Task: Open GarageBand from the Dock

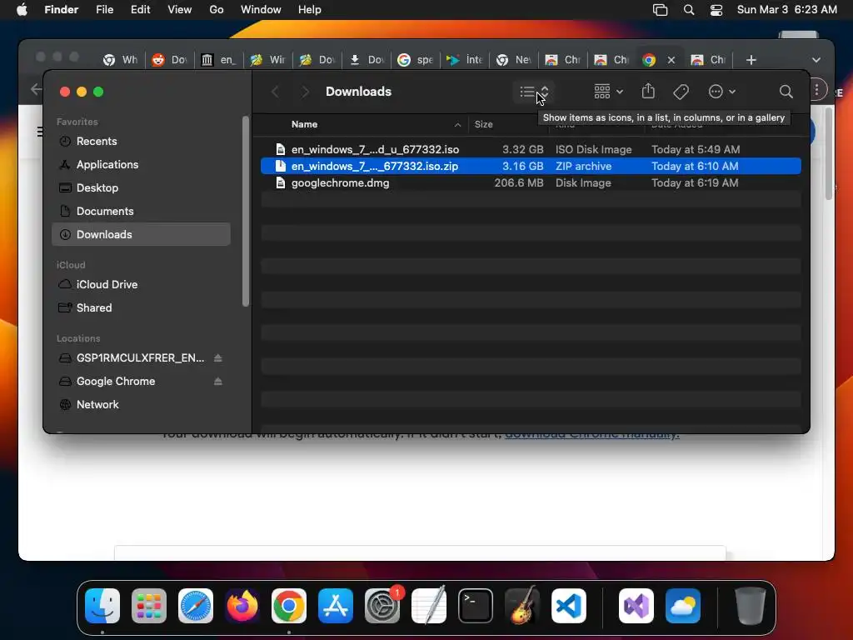Action: pos(522,606)
